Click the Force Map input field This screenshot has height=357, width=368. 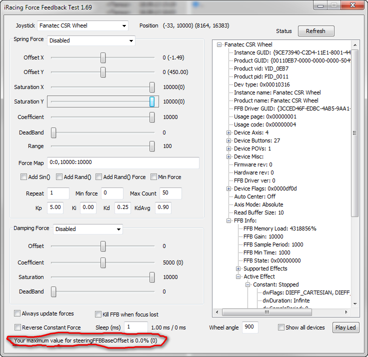[x=123, y=163]
